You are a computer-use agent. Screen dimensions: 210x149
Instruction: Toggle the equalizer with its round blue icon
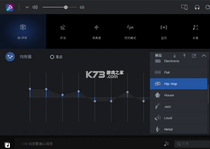pos(10,57)
